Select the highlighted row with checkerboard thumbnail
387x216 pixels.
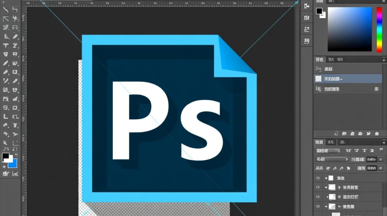coord(348,78)
